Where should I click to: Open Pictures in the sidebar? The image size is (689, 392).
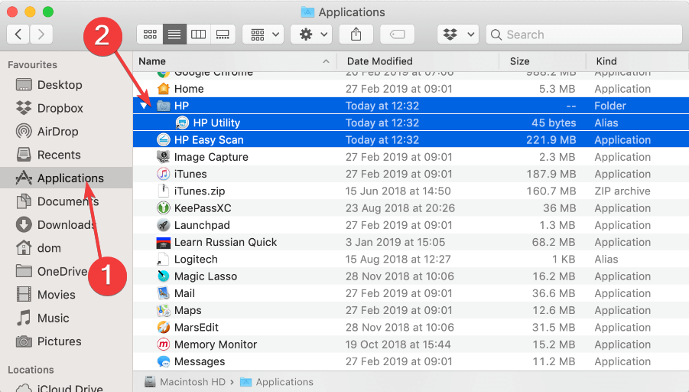(x=60, y=341)
